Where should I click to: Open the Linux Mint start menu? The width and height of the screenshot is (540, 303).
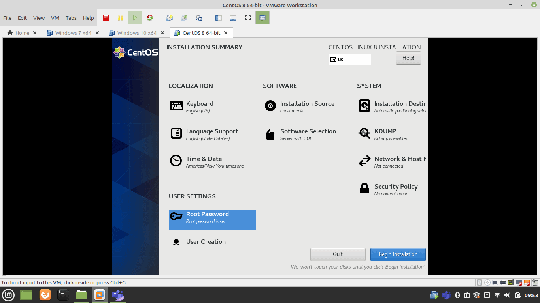pos(9,295)
